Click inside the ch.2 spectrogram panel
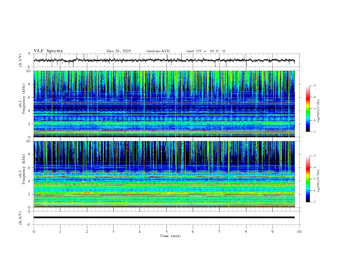Screen dimensions: 337x260 tap(164, 174)
